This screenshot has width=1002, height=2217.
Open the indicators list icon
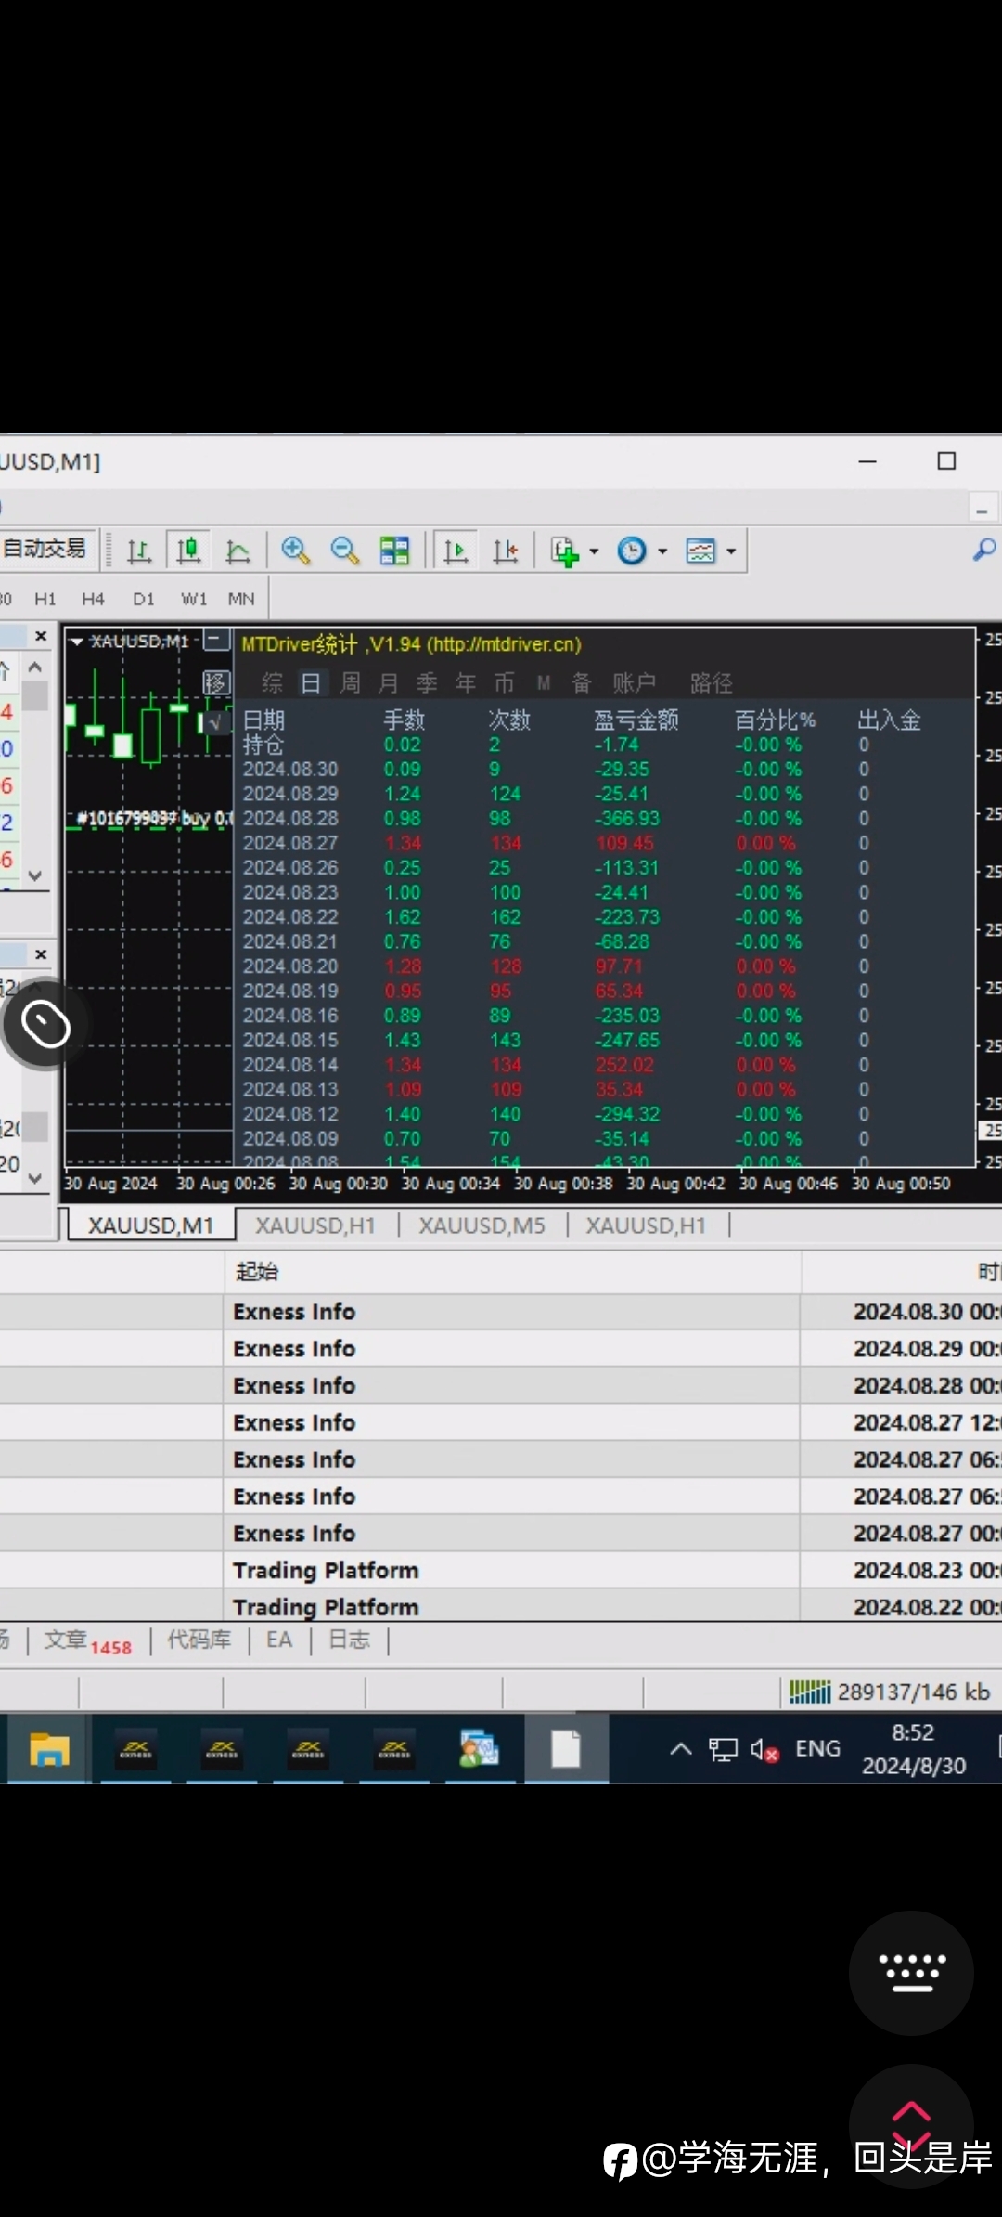click(564, 551)
